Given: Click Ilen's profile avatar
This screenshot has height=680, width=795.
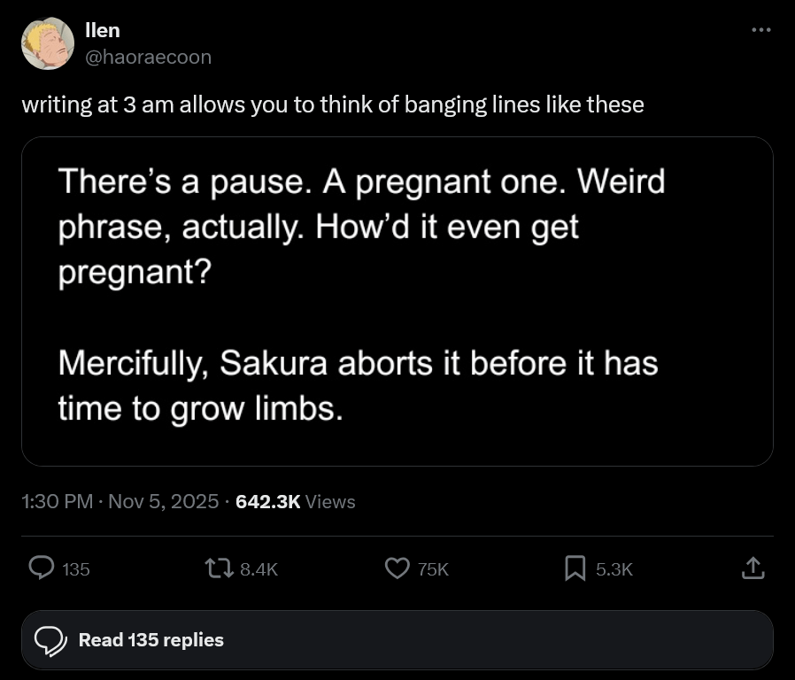Looking at the screenshot, I should [x=46, y=42].
